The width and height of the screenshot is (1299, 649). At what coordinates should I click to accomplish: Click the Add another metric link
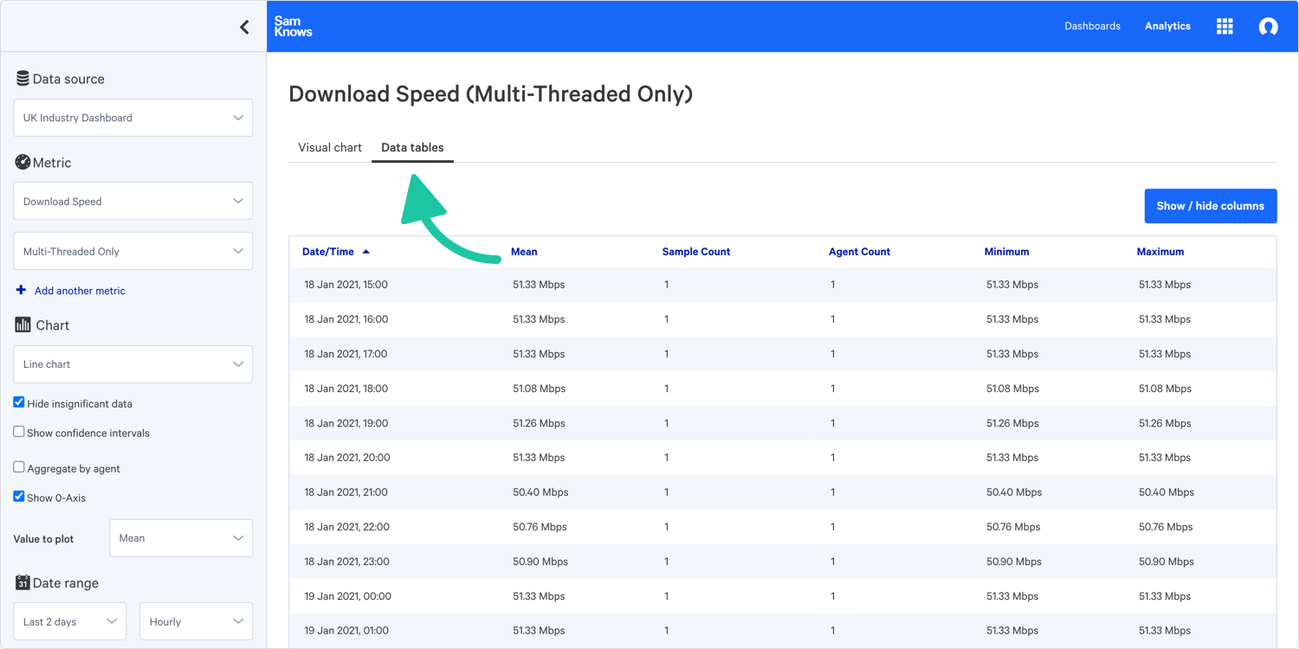[79, 291]
